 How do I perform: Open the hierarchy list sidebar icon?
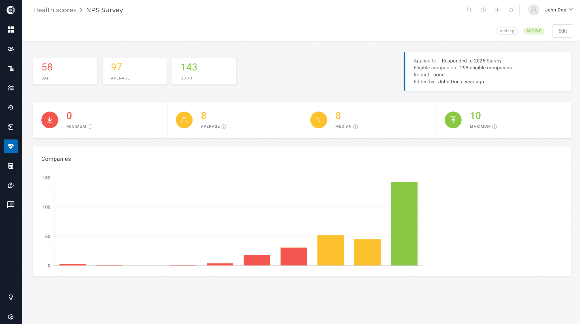pyautogui.click(x=11, y=68)
